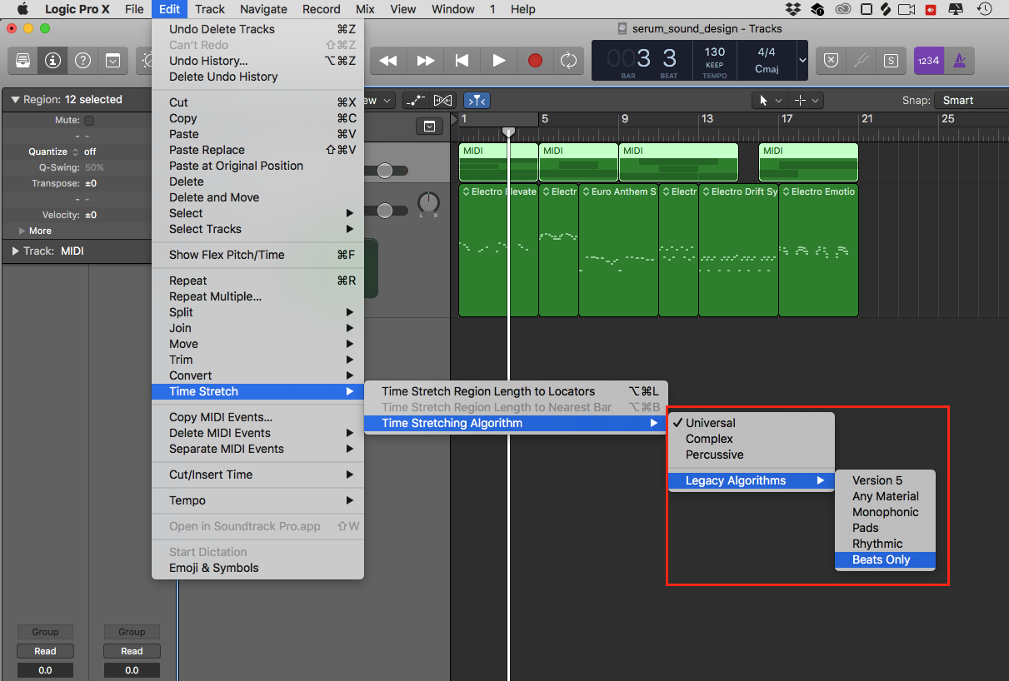Toggle the Toolbar display button

pyautogui.click(x=112, y=61)
